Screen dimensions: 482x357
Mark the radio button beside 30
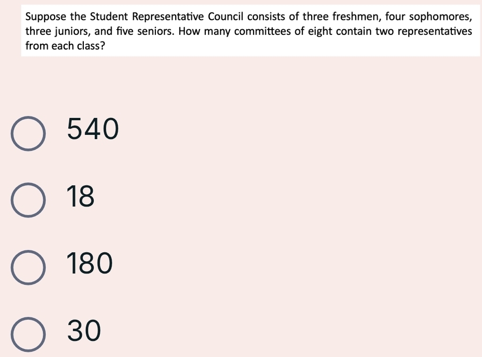coord(29,334)
